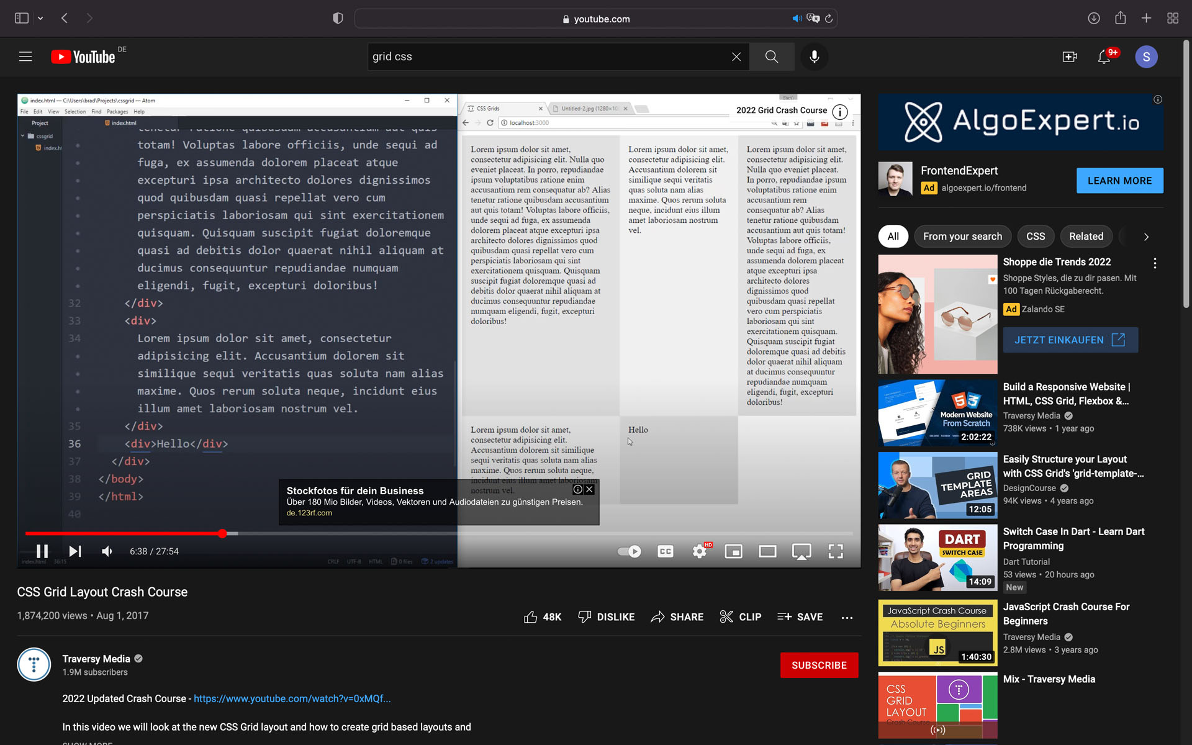Show Safari tab overview
This screenshot has width=1192, height=745.
(x=1173, y=18)
